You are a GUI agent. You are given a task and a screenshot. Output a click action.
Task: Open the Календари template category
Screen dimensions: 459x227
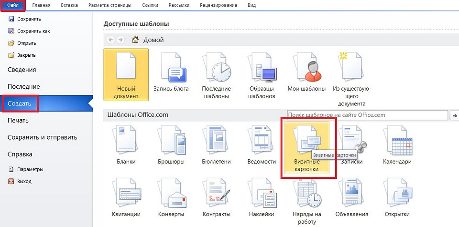click(x=397, y=145)
